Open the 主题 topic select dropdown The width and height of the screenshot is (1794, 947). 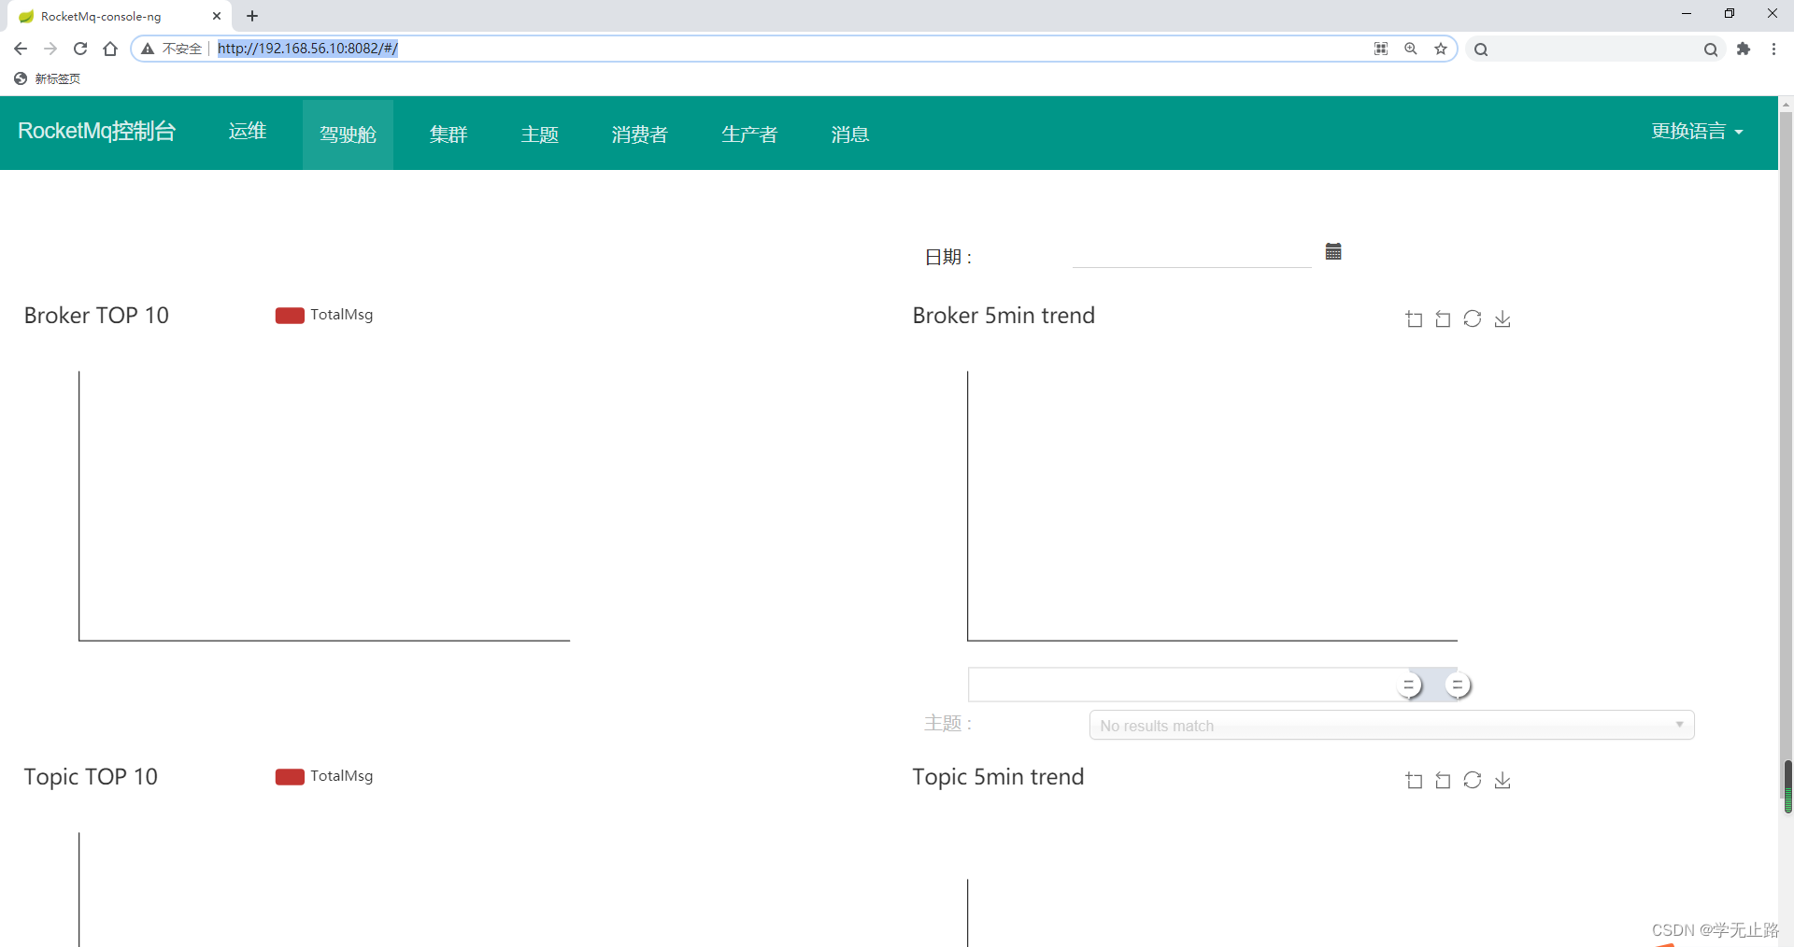[1391, 726]
